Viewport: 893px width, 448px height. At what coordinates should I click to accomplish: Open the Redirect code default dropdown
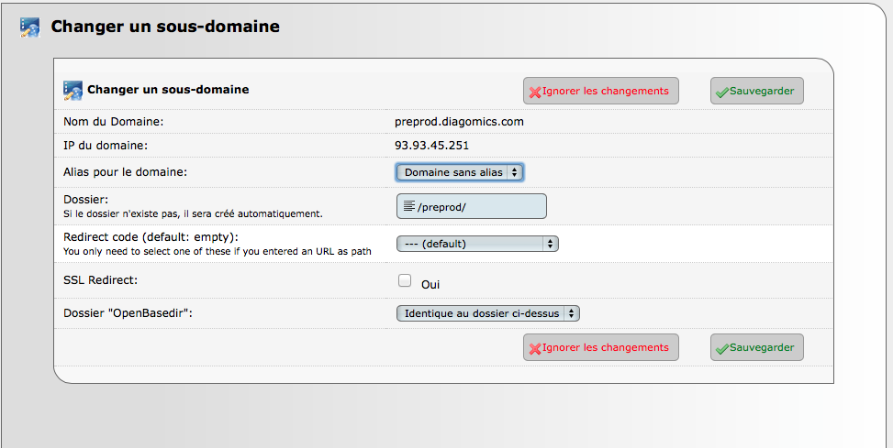(477, 244)
